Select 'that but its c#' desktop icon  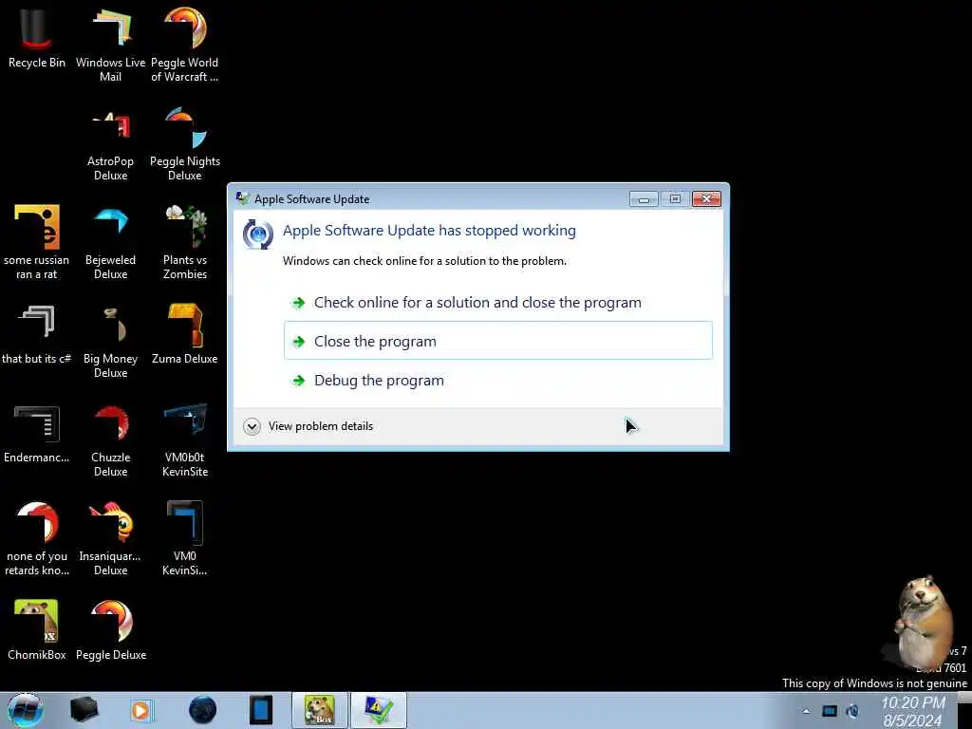click(37, 333)
